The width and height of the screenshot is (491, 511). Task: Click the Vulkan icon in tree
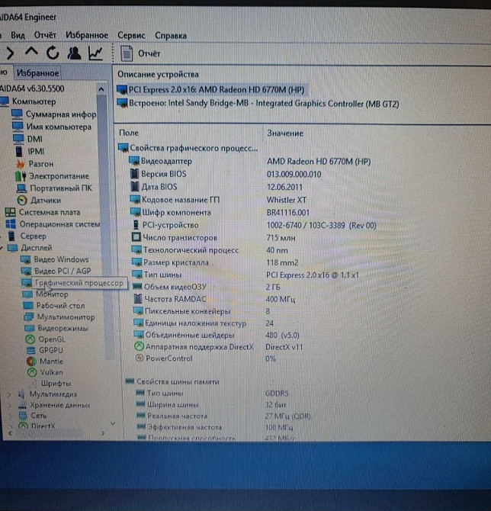[x=32, y=372]
